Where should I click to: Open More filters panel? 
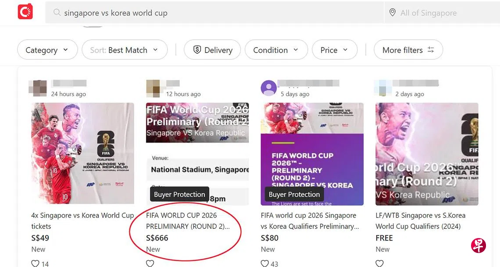click(x=408, y=50)
